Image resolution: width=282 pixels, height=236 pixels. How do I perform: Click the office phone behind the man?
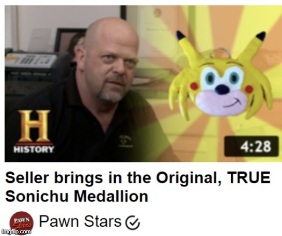29,62
